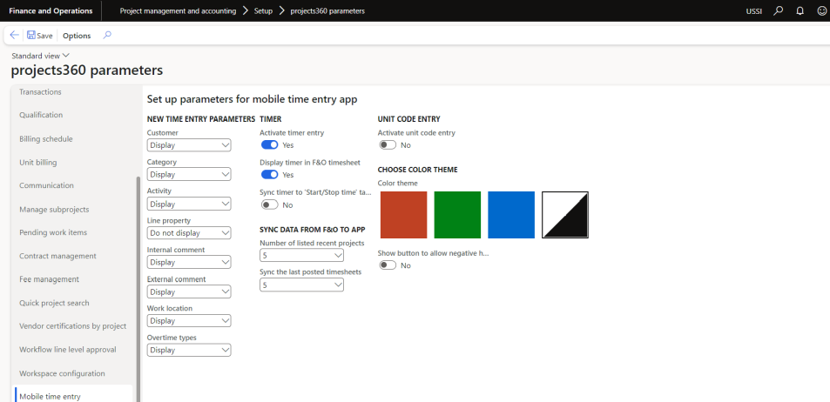Open the Customer dropdown

[x=189, y=145]
